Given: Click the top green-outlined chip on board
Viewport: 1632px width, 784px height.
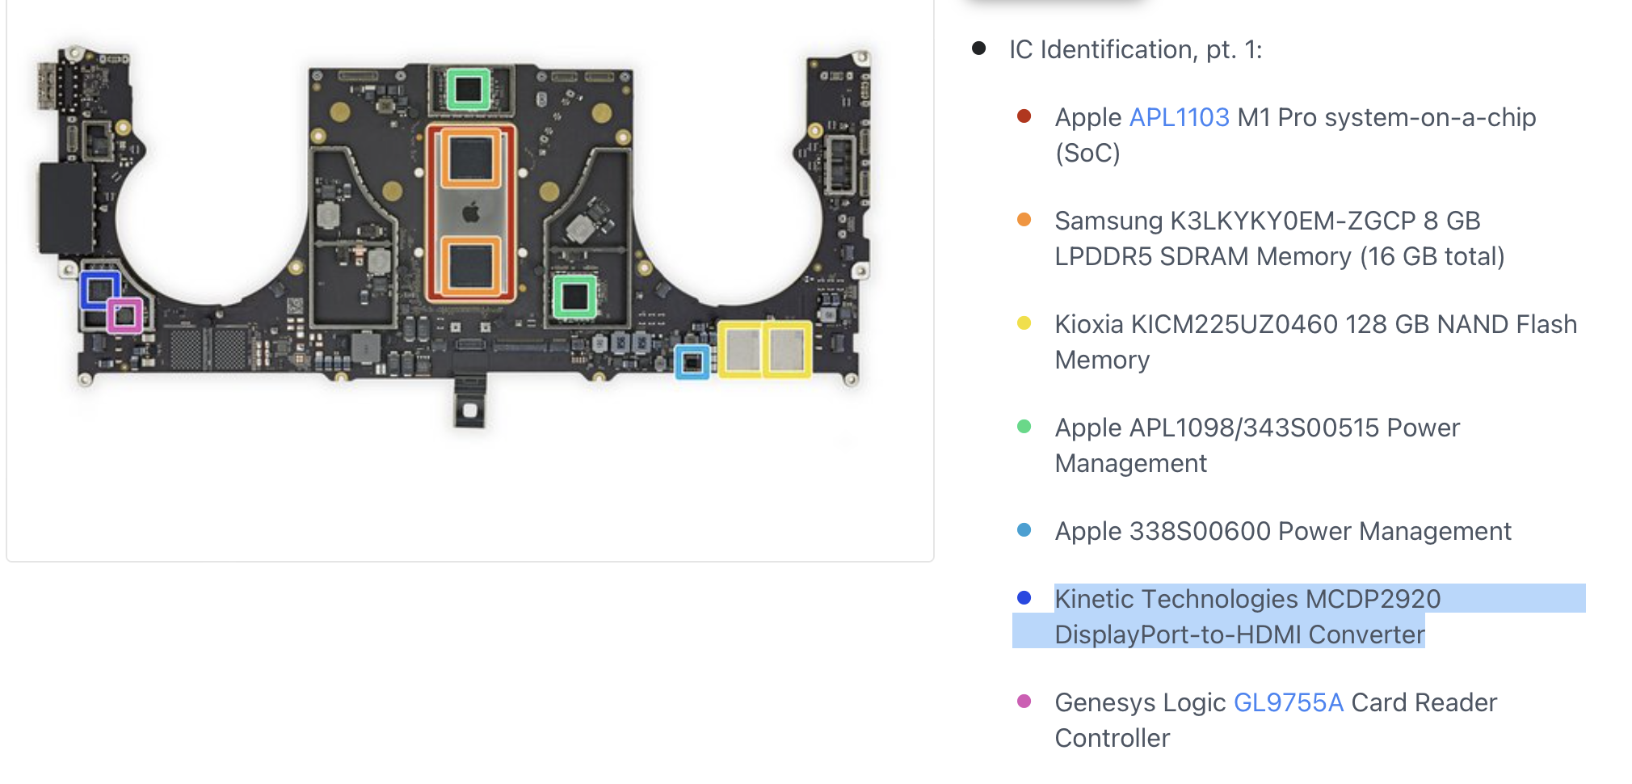Looking at the screenshot, I should pyautogui.click(x=468, y=89).
